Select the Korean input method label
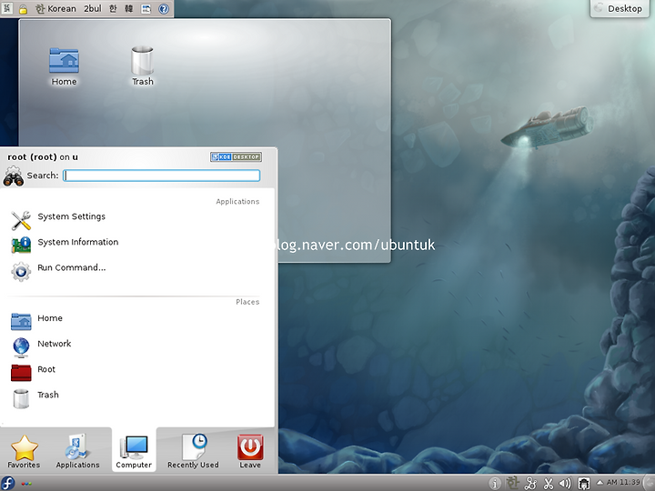 pos(55,8)
